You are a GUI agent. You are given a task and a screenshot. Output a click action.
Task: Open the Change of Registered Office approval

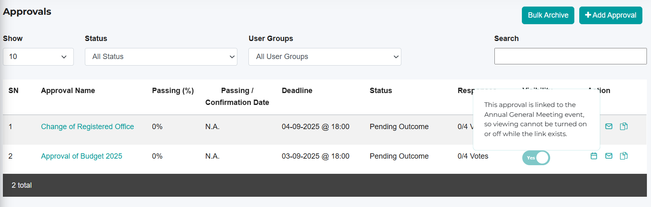click(x=87, y=127)
